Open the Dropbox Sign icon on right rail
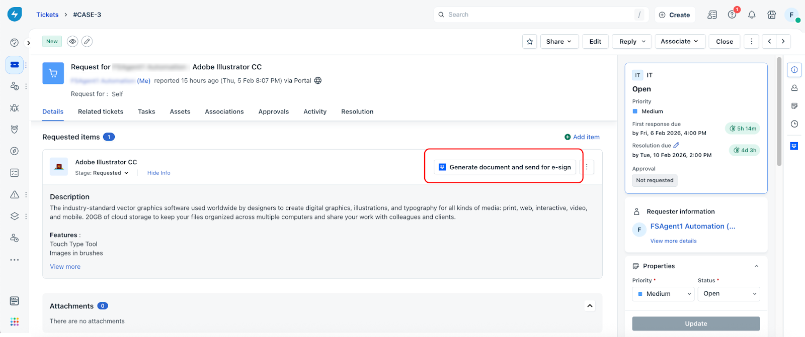Image resolution: width=805 pixels, height=337 pixels. [x=794, y=146]
